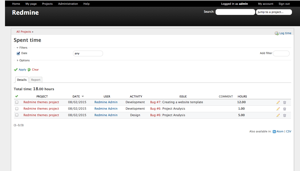The image size is (300, 171).
Task: Open the Add filter dropdown
Action: point(281,53)
